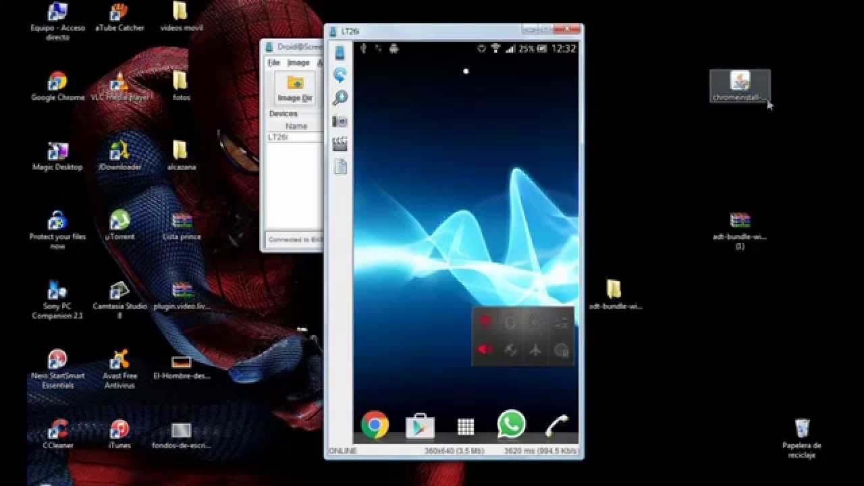Click the blue rotate-orientation icon in LT26i sidebar
The image size is (864, 486).
[340, 75]
